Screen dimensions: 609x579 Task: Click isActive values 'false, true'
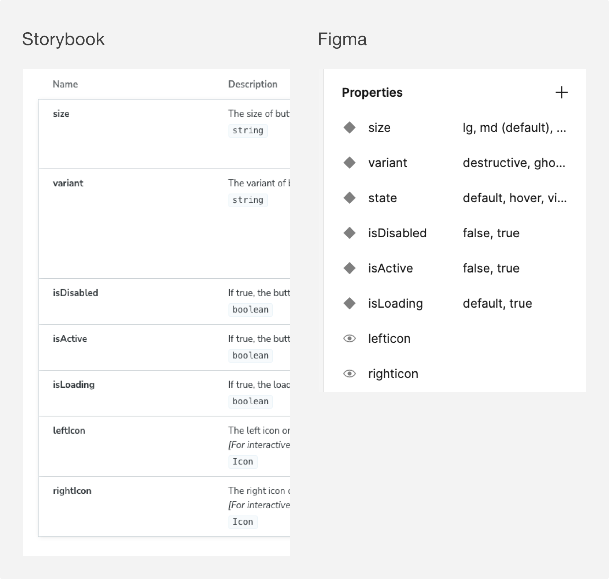491,268
